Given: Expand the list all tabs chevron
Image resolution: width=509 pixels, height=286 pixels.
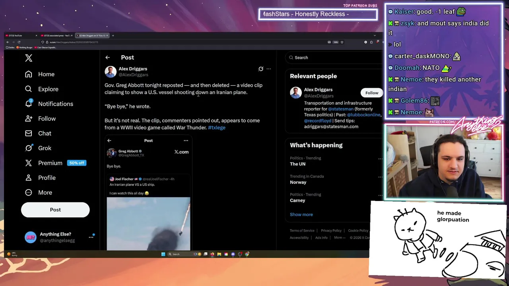Looking at the screenshot, I should tap(375, 36).
